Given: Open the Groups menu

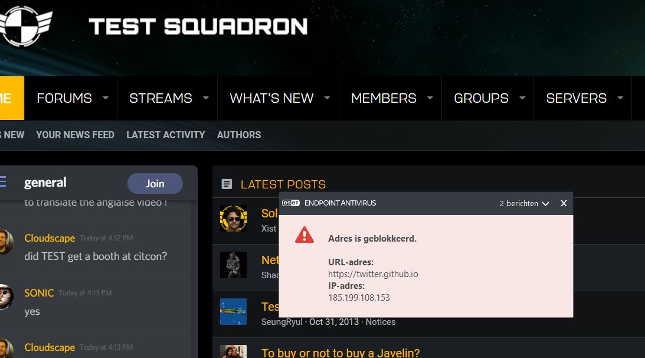Looking at the screenshot, I should pyautogui.click(x=481, y=98).
